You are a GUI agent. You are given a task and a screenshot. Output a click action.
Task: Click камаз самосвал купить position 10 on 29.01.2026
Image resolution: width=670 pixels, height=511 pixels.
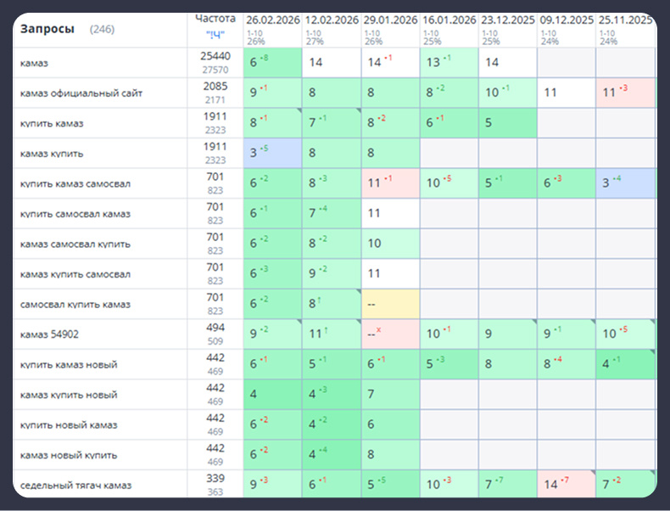[x=390, y=244]
